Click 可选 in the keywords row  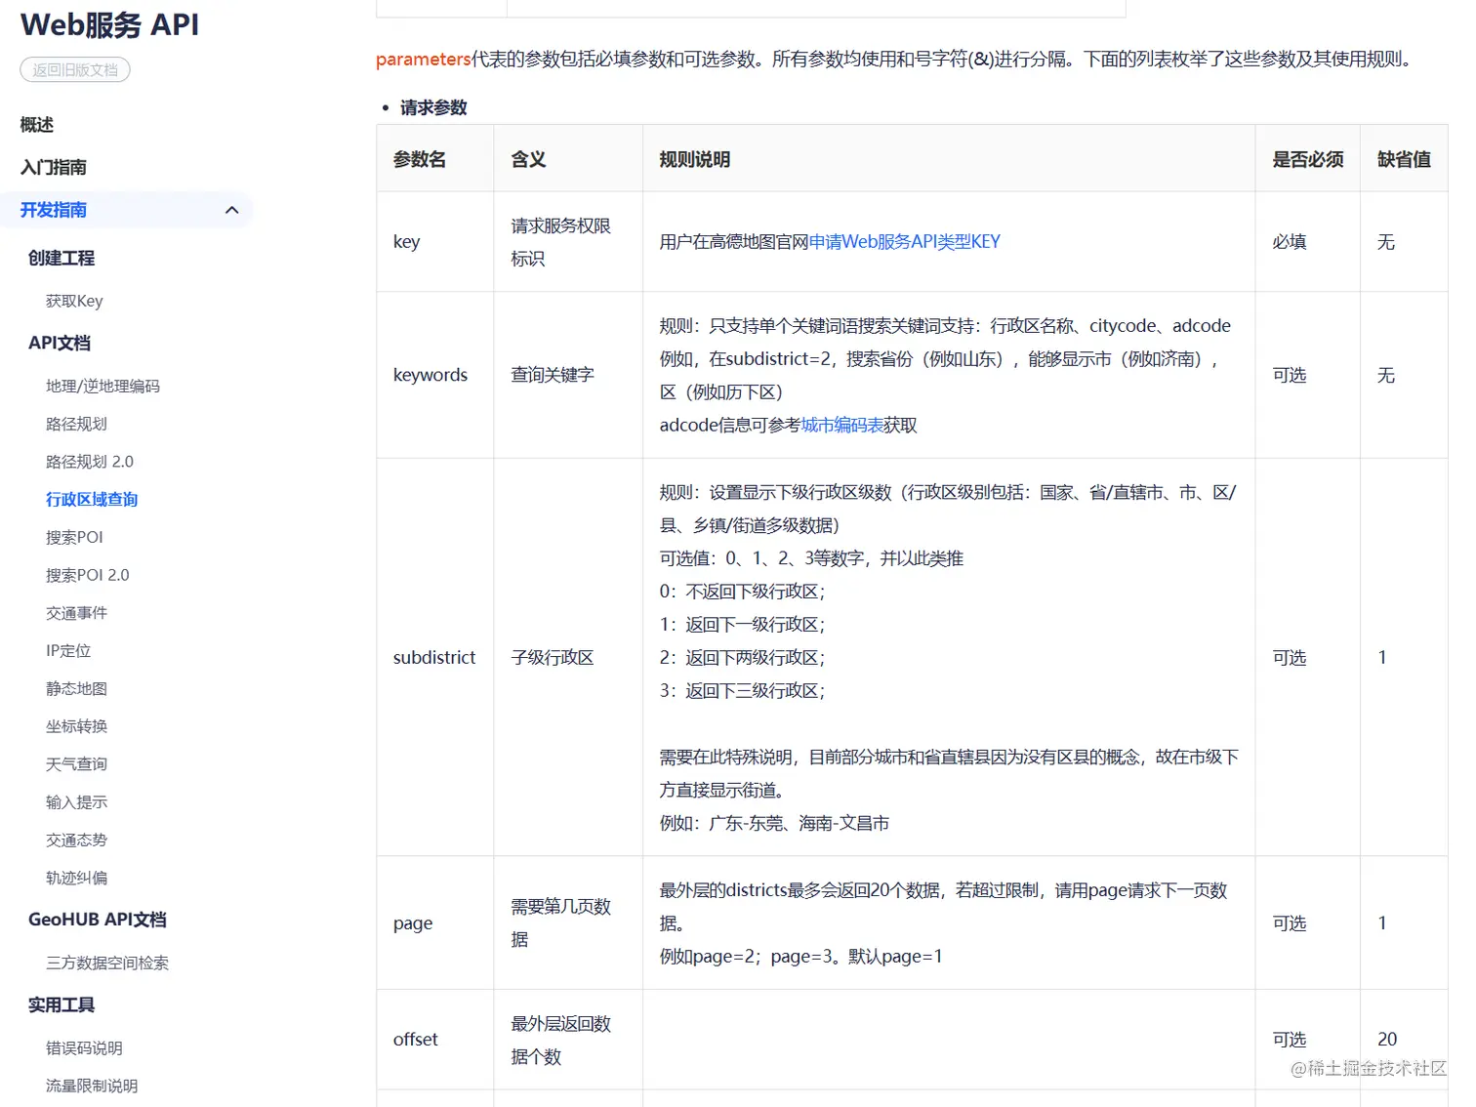coord(1290,376)
